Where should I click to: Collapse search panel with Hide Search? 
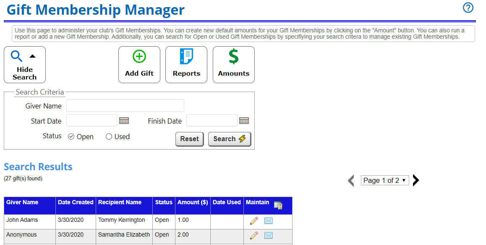(x=25, y=65)
